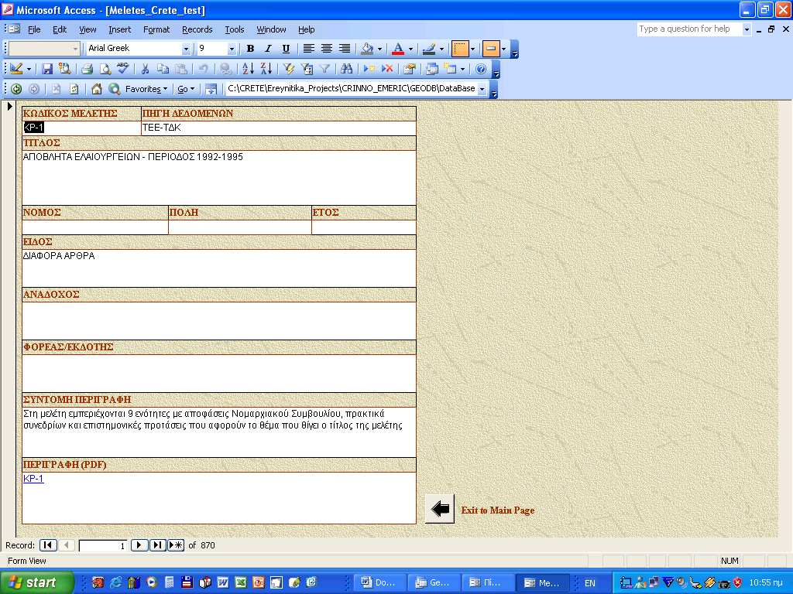Click the record number field
The width and height of the screenshot is (793, 594).
[103, 546]
